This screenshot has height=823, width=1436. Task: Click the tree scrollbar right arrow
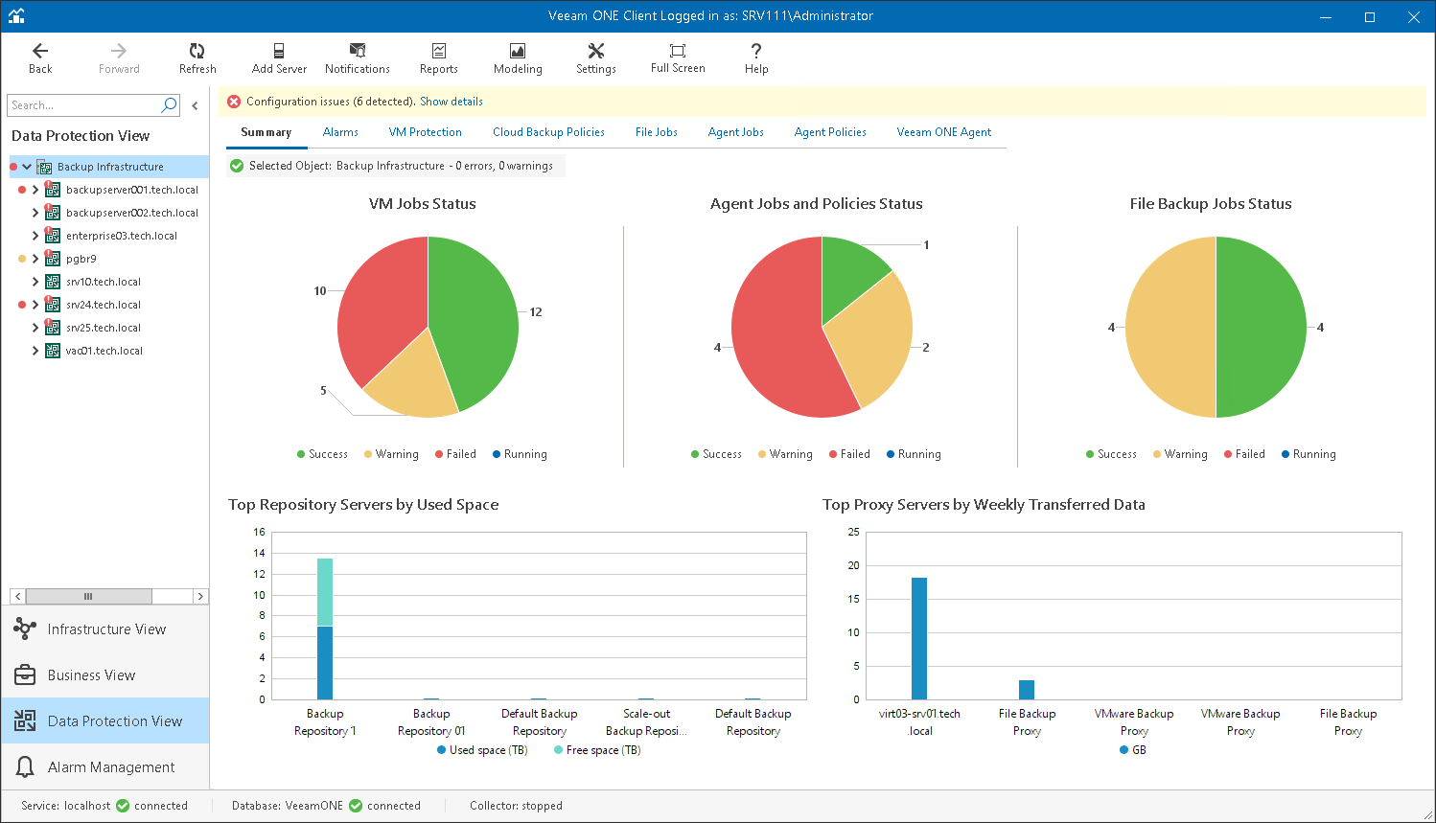point(200,596)
